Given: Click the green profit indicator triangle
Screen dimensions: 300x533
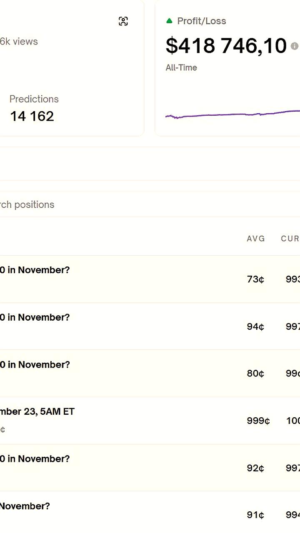Looking at the screenshot, I should pos(169,20).
